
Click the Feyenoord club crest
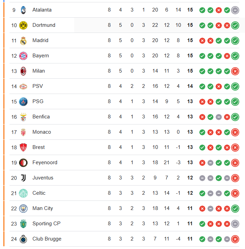(23, 163)
